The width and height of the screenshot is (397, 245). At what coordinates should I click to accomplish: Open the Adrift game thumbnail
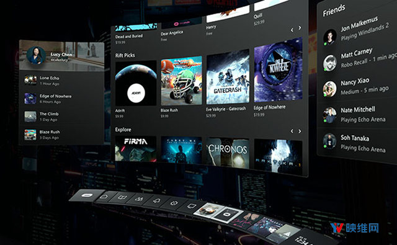point(136,83)
